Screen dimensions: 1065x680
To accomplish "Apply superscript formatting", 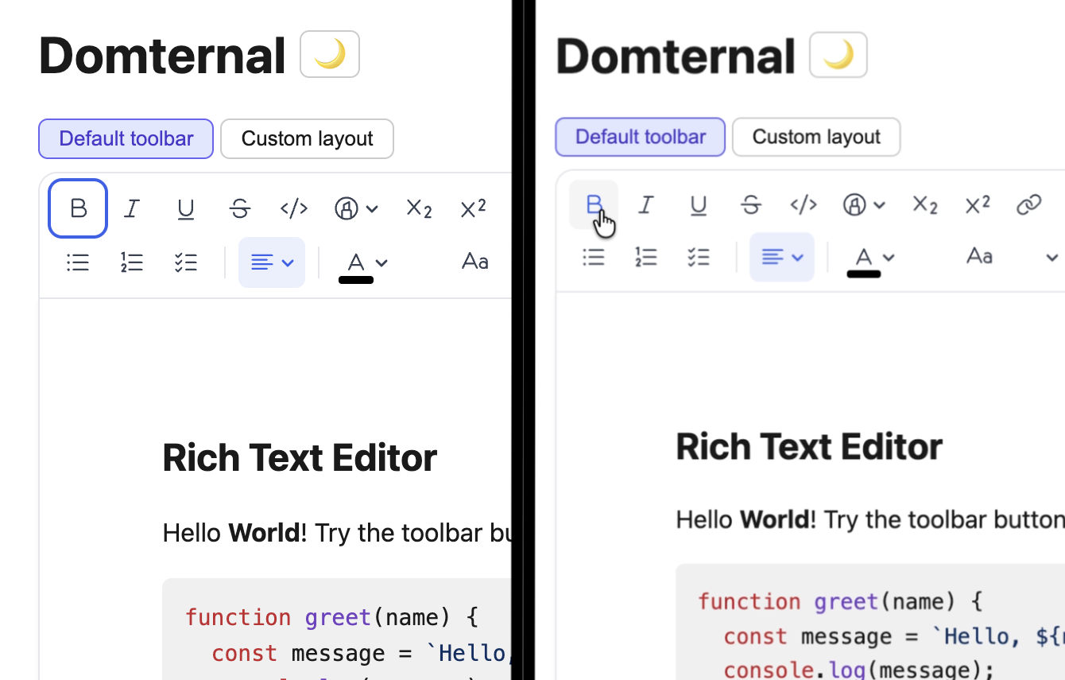I will [473, 208].
